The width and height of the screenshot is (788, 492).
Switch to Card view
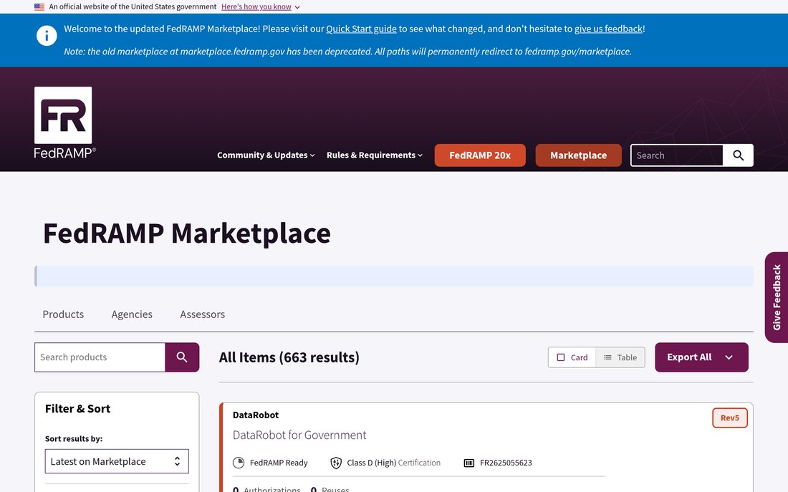tap(572, 357)
